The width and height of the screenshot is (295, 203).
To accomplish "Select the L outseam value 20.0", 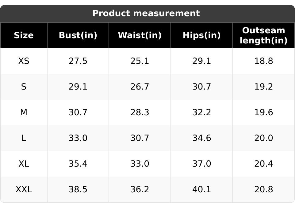I will 263,138.
